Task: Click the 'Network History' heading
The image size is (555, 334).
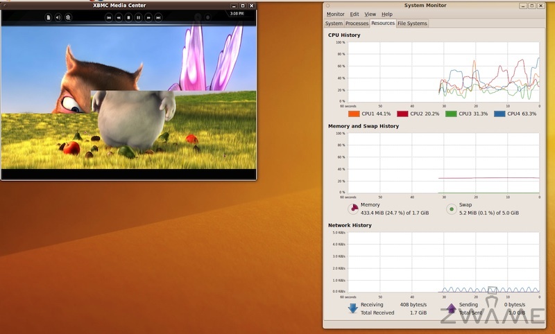Action: [350, 225]
